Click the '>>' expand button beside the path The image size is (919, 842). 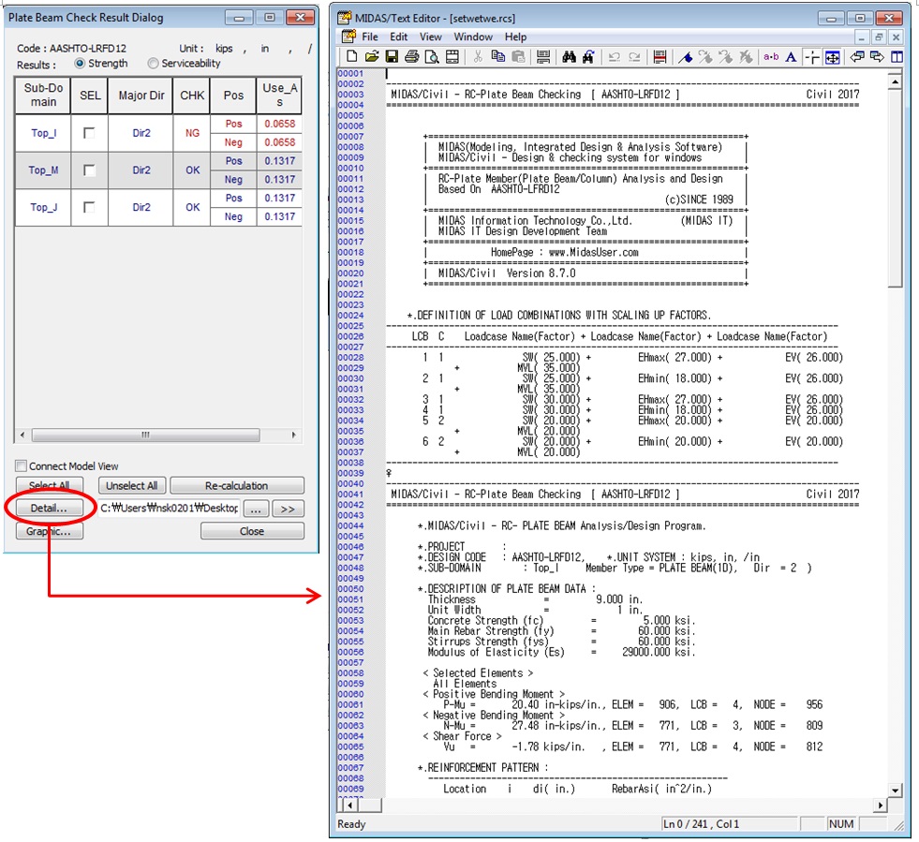point(289,509)
